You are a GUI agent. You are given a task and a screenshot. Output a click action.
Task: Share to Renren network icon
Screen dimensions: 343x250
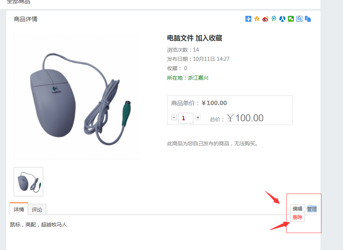tap(282, 19)
